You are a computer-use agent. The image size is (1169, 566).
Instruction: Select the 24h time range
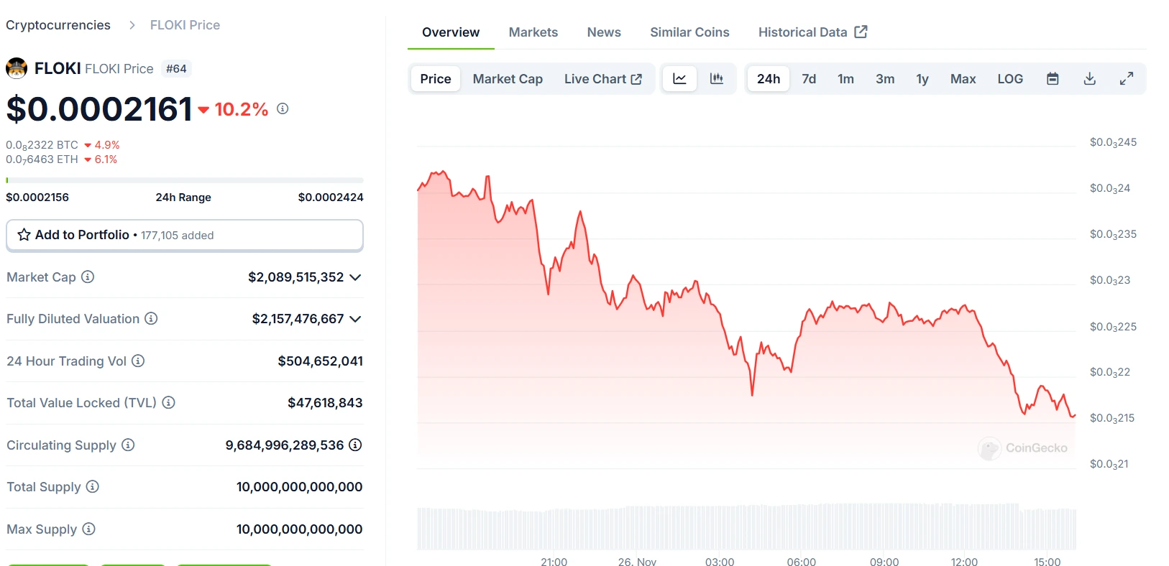pos(769,78)
